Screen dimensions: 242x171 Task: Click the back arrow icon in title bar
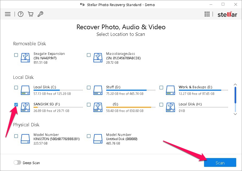click(x=82, y=5)
